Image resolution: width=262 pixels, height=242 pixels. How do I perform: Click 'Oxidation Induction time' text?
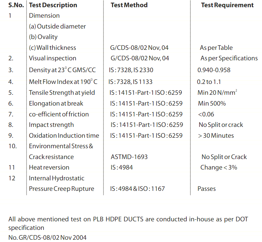coord(64,136)
